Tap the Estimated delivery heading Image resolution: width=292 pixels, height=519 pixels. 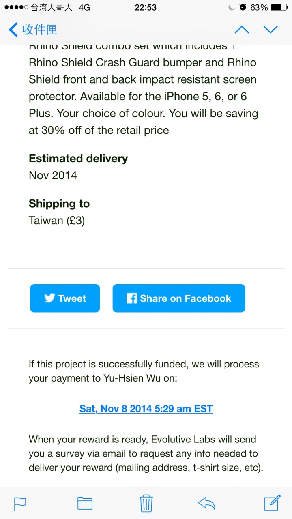(78, 159)
